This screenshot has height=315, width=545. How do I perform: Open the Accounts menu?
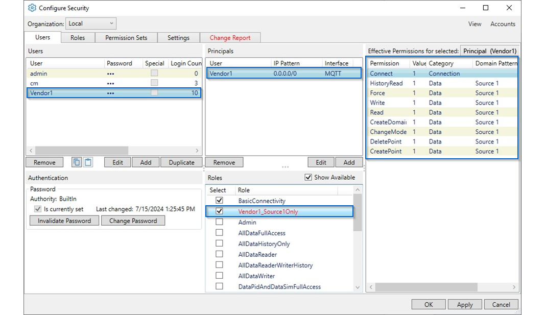click(x=503, y=23)
